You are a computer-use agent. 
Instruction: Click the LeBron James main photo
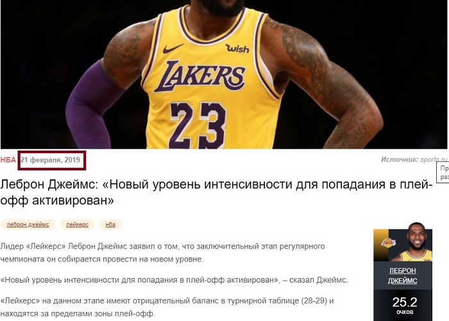click(224, 74)
